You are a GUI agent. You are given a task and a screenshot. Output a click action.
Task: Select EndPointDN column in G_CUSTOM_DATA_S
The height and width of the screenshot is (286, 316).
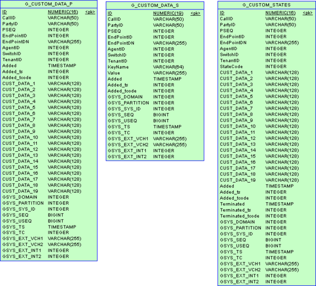click(121, 43)
